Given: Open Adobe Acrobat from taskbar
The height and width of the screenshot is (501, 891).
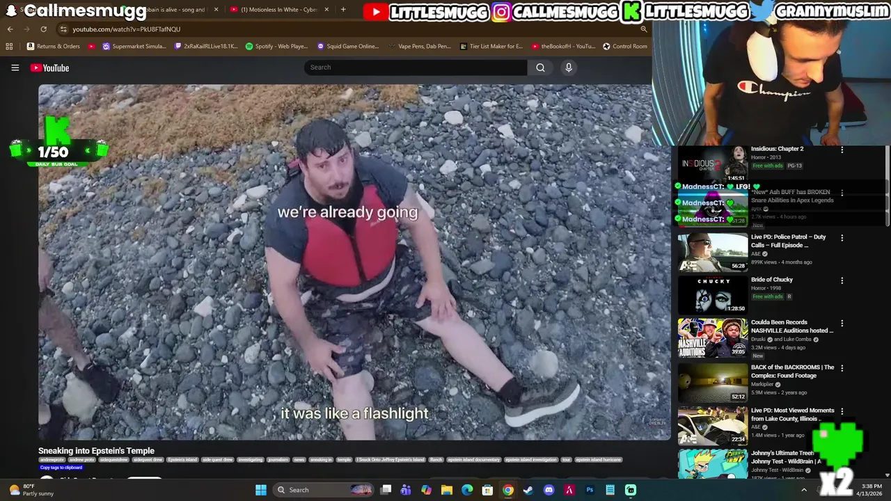Looking at the screenshot, I should coord(569,490).
